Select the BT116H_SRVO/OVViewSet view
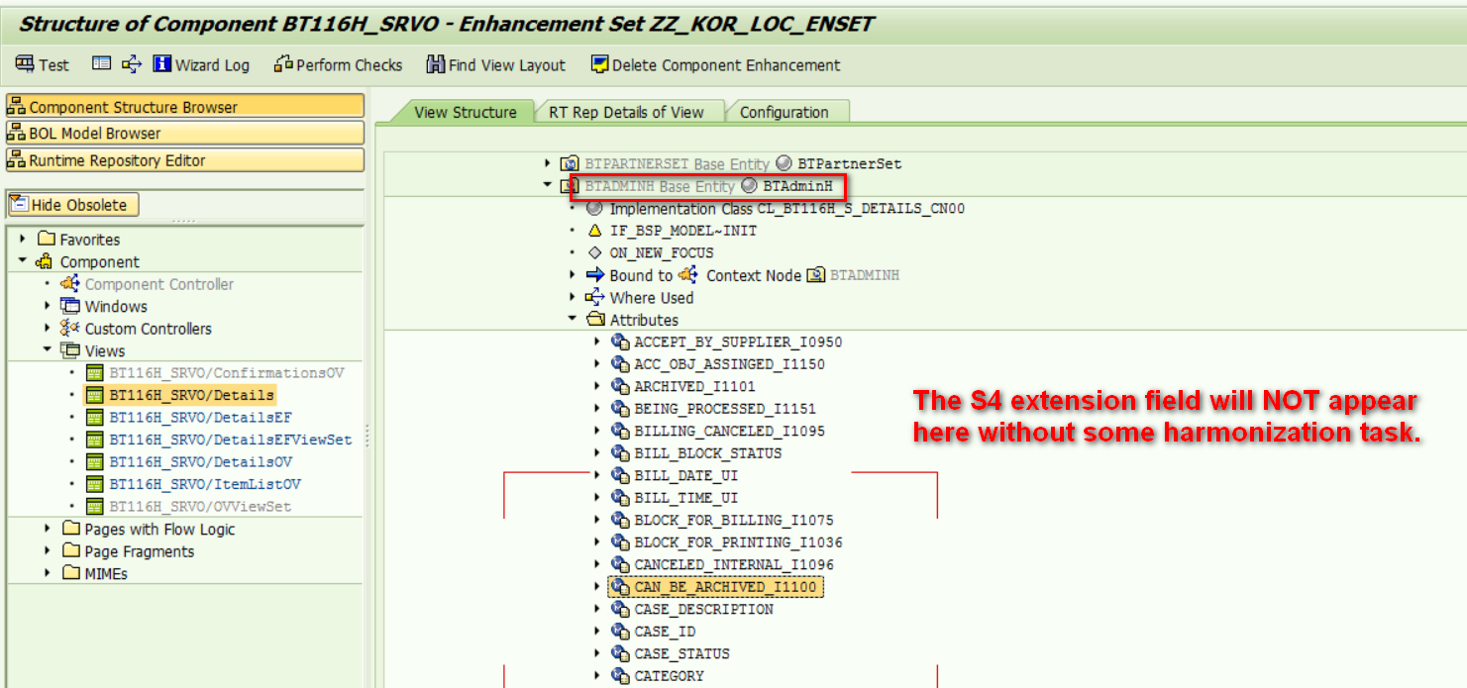Image resolution: width=1467 pixels, height=688 pixels. (200, 506)
